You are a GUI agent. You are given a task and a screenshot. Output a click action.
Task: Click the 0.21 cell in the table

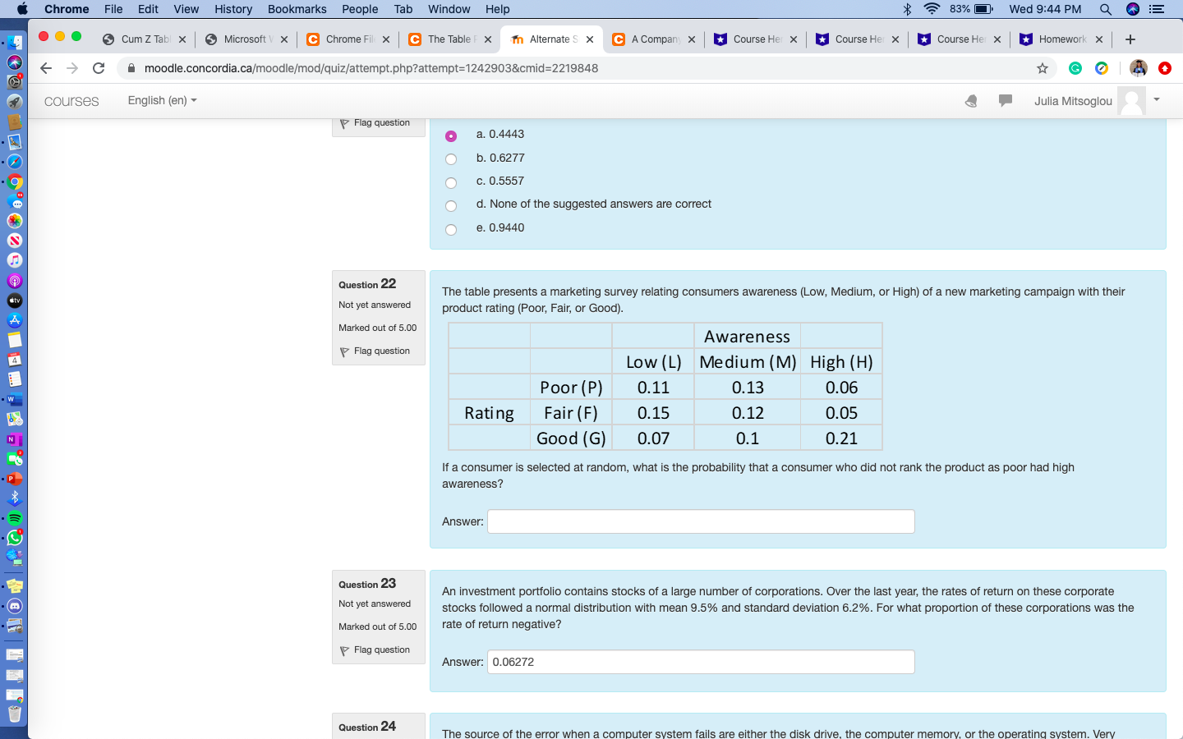[841, 438]
